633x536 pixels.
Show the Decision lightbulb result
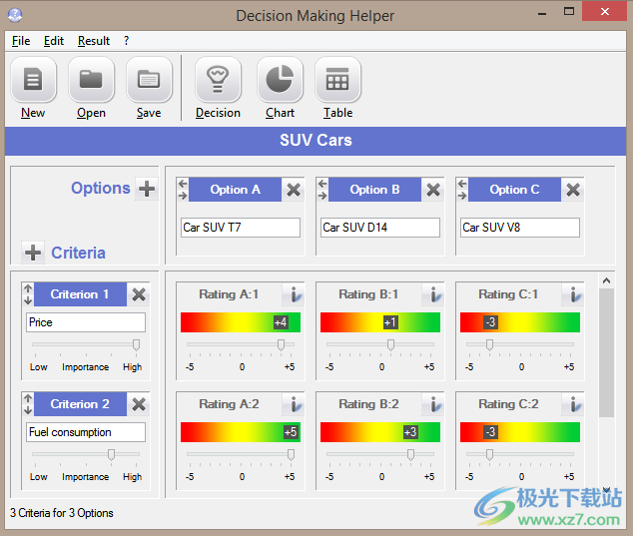[218, 79]
